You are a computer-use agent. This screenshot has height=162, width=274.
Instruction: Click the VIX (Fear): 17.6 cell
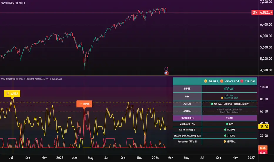pos(187,124)
